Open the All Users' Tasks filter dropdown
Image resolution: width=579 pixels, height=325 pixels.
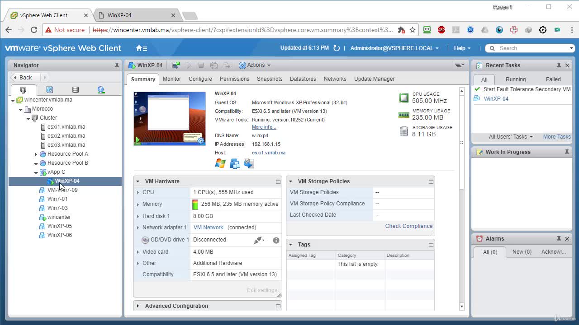pos(511,137)
